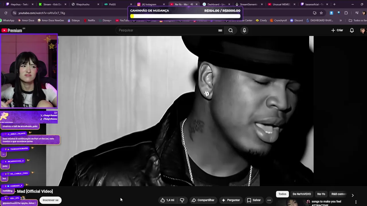The width and height of the screenshot is (367, 206).
Task: Open the Cinefy bookmark
Action: coord(261,20)
